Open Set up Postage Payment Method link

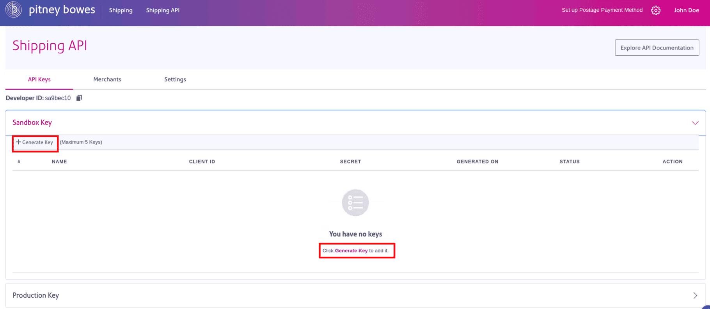click(x=602, y=10)
